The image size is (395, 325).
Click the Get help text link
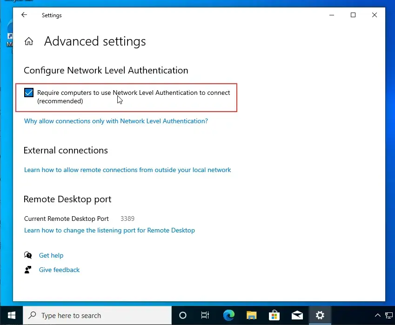point(51,255)
